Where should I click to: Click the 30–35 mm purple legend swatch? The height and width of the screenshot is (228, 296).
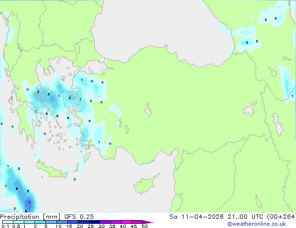coord(105,222)
